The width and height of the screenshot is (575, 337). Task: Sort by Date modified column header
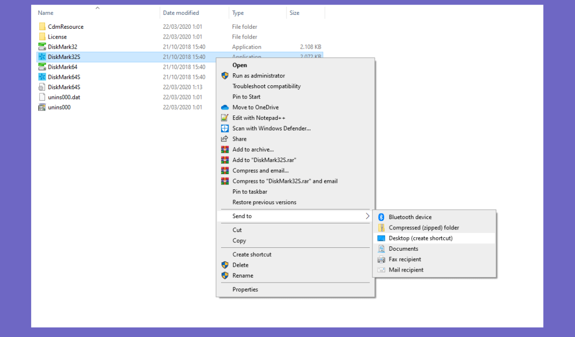coord(181,13)
